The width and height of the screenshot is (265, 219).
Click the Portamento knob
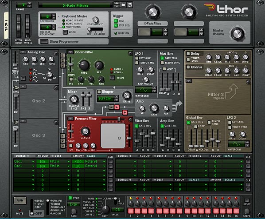[x=95, y=20]
